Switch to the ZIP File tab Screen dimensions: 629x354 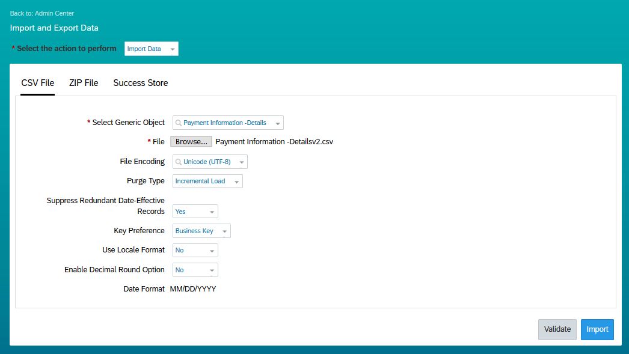pyautogui.click(x=84, y=83)
